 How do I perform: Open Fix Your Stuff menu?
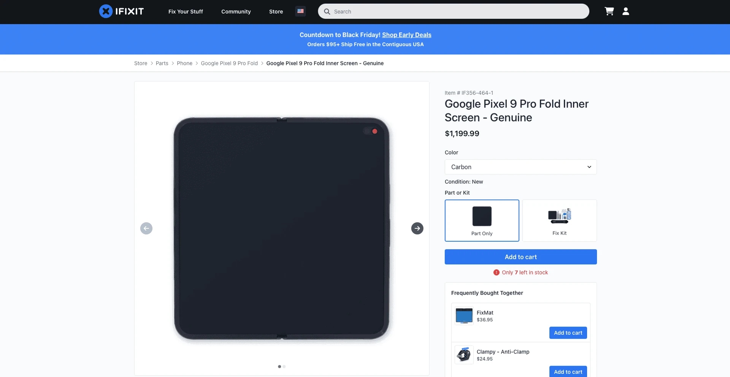coord(186,12)
